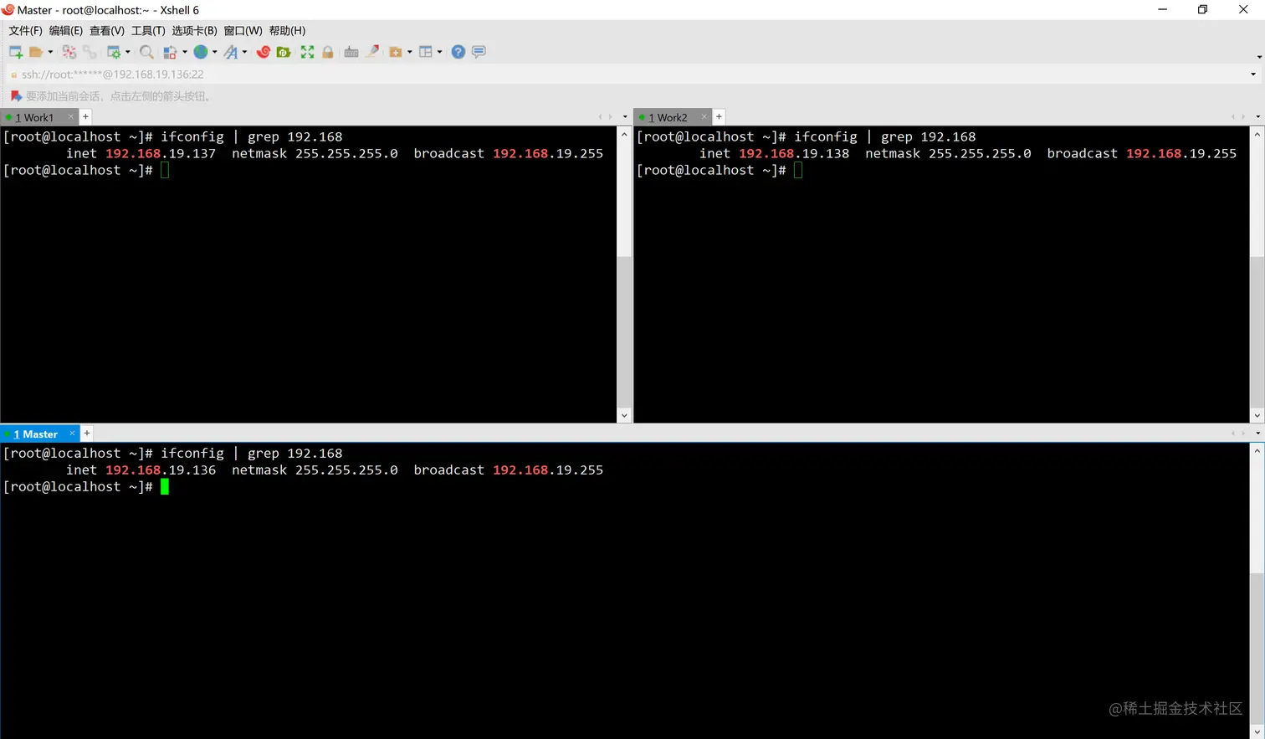
Task: Click the globe encoding icon
Action: point(201,52)
